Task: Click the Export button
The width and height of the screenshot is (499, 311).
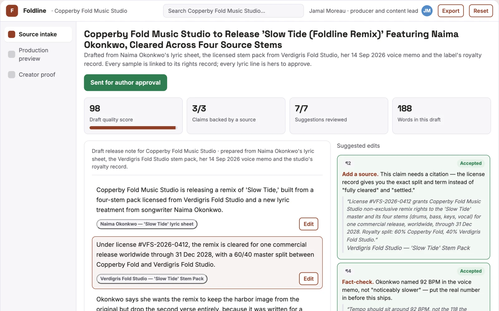Action: pos(451,11)
